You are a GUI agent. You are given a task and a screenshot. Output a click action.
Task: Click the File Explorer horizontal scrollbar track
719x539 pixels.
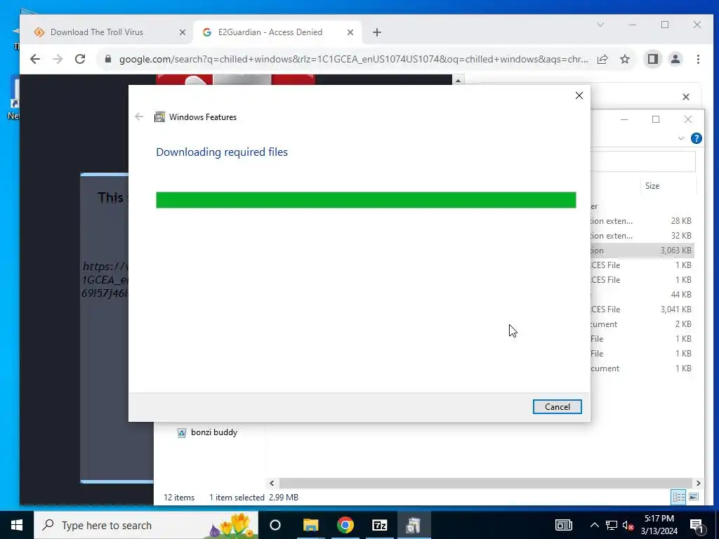[486, 483]
